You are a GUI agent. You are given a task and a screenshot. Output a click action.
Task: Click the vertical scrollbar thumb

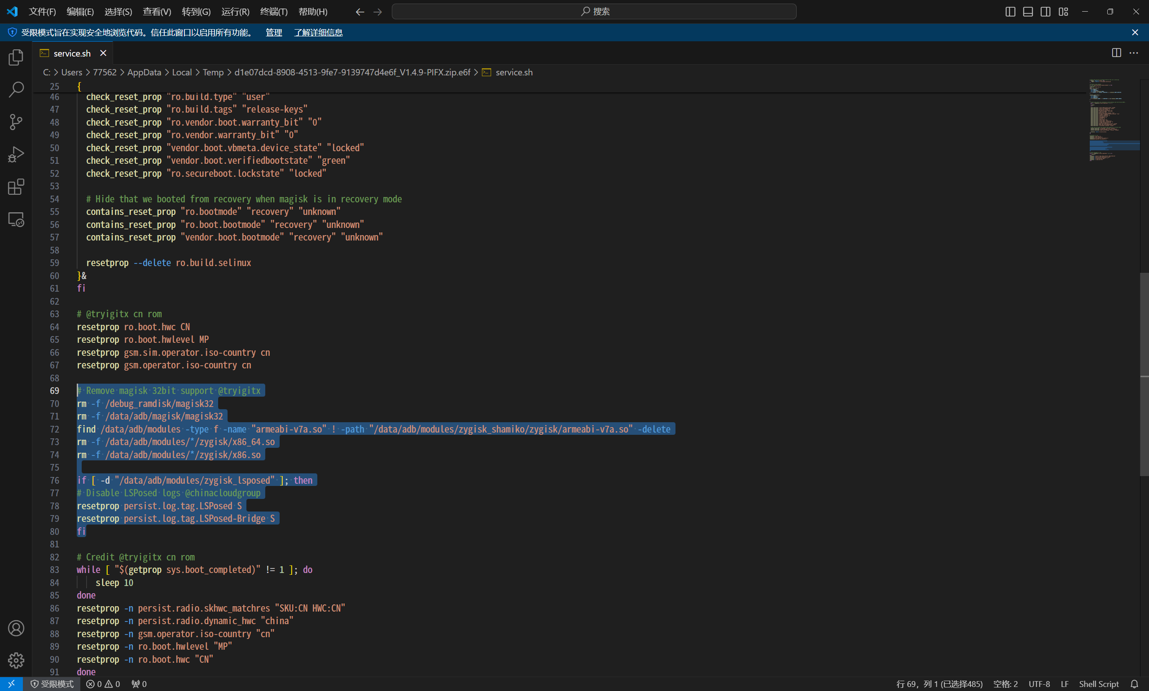1144,374
